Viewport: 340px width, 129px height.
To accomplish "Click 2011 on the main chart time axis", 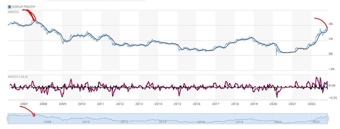I will [x=101, y=104].
